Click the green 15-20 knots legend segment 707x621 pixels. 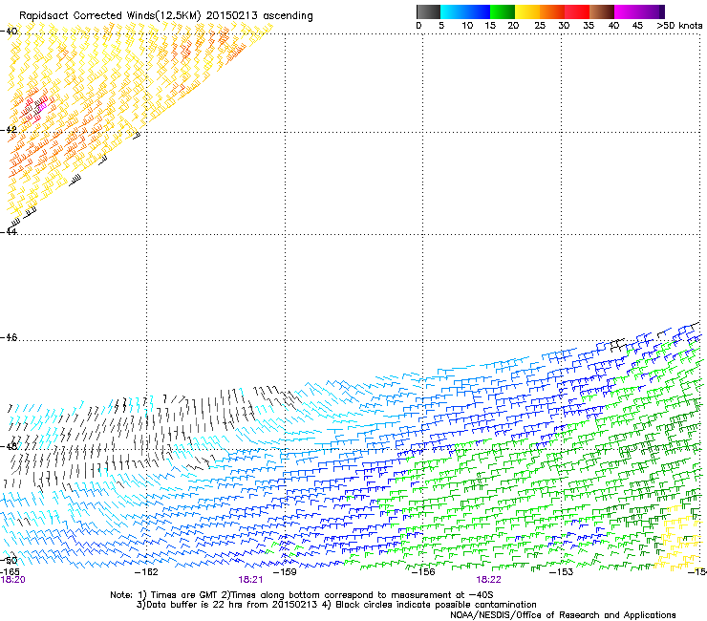[503, 11]
